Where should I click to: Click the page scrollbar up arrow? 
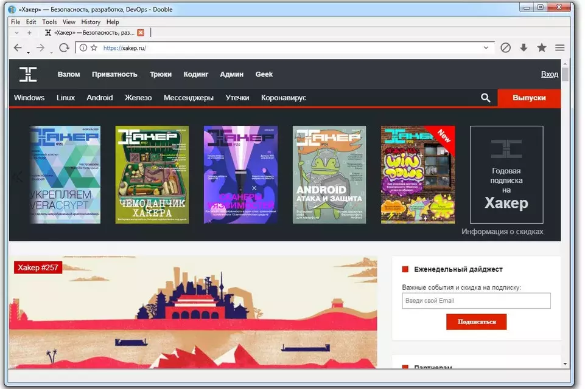point(566,63)
